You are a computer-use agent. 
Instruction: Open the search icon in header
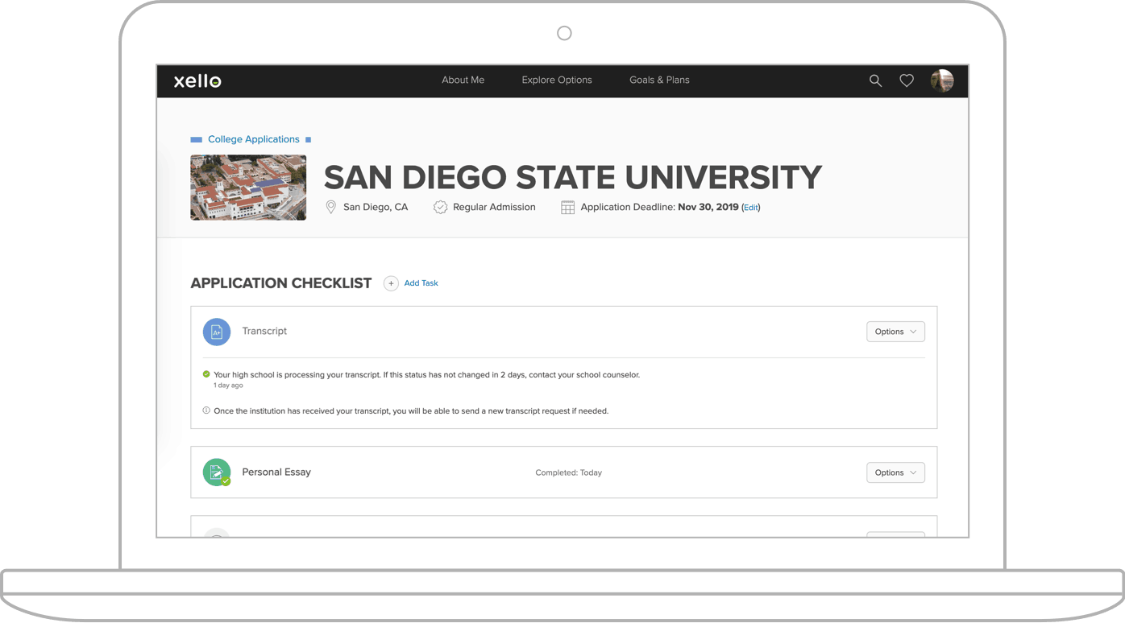click(875, 80)
